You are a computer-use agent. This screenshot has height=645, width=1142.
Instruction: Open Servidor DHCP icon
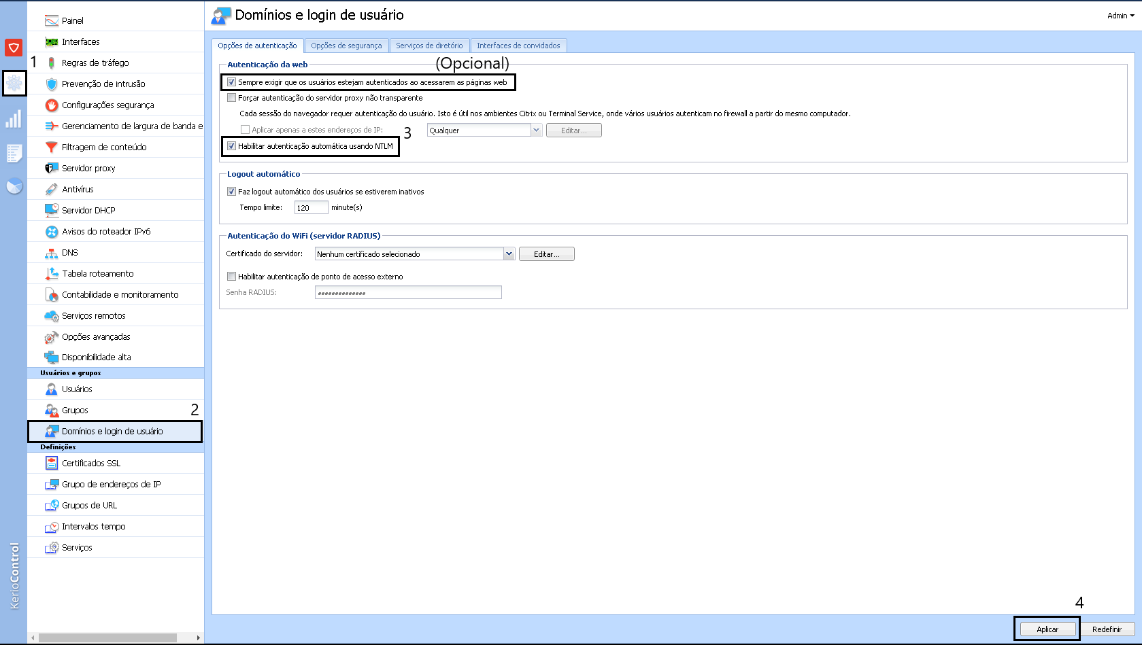[51, 210]
